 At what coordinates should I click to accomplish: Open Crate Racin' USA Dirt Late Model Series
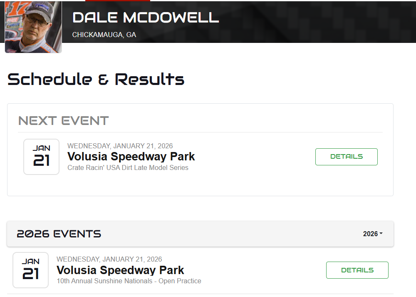pyautogui.click(x=128, y=168)
